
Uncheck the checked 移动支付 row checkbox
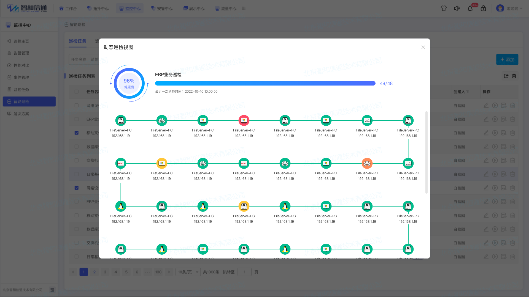(77, 133)
